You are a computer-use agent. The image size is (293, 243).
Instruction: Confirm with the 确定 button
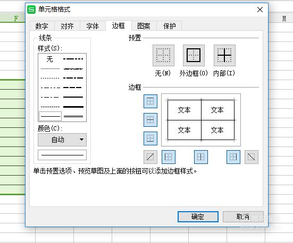(198, 216)
